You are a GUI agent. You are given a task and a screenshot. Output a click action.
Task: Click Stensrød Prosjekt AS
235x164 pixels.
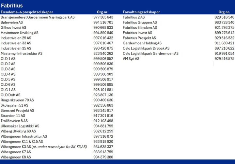pyautogui.click(x=17, y=111)
